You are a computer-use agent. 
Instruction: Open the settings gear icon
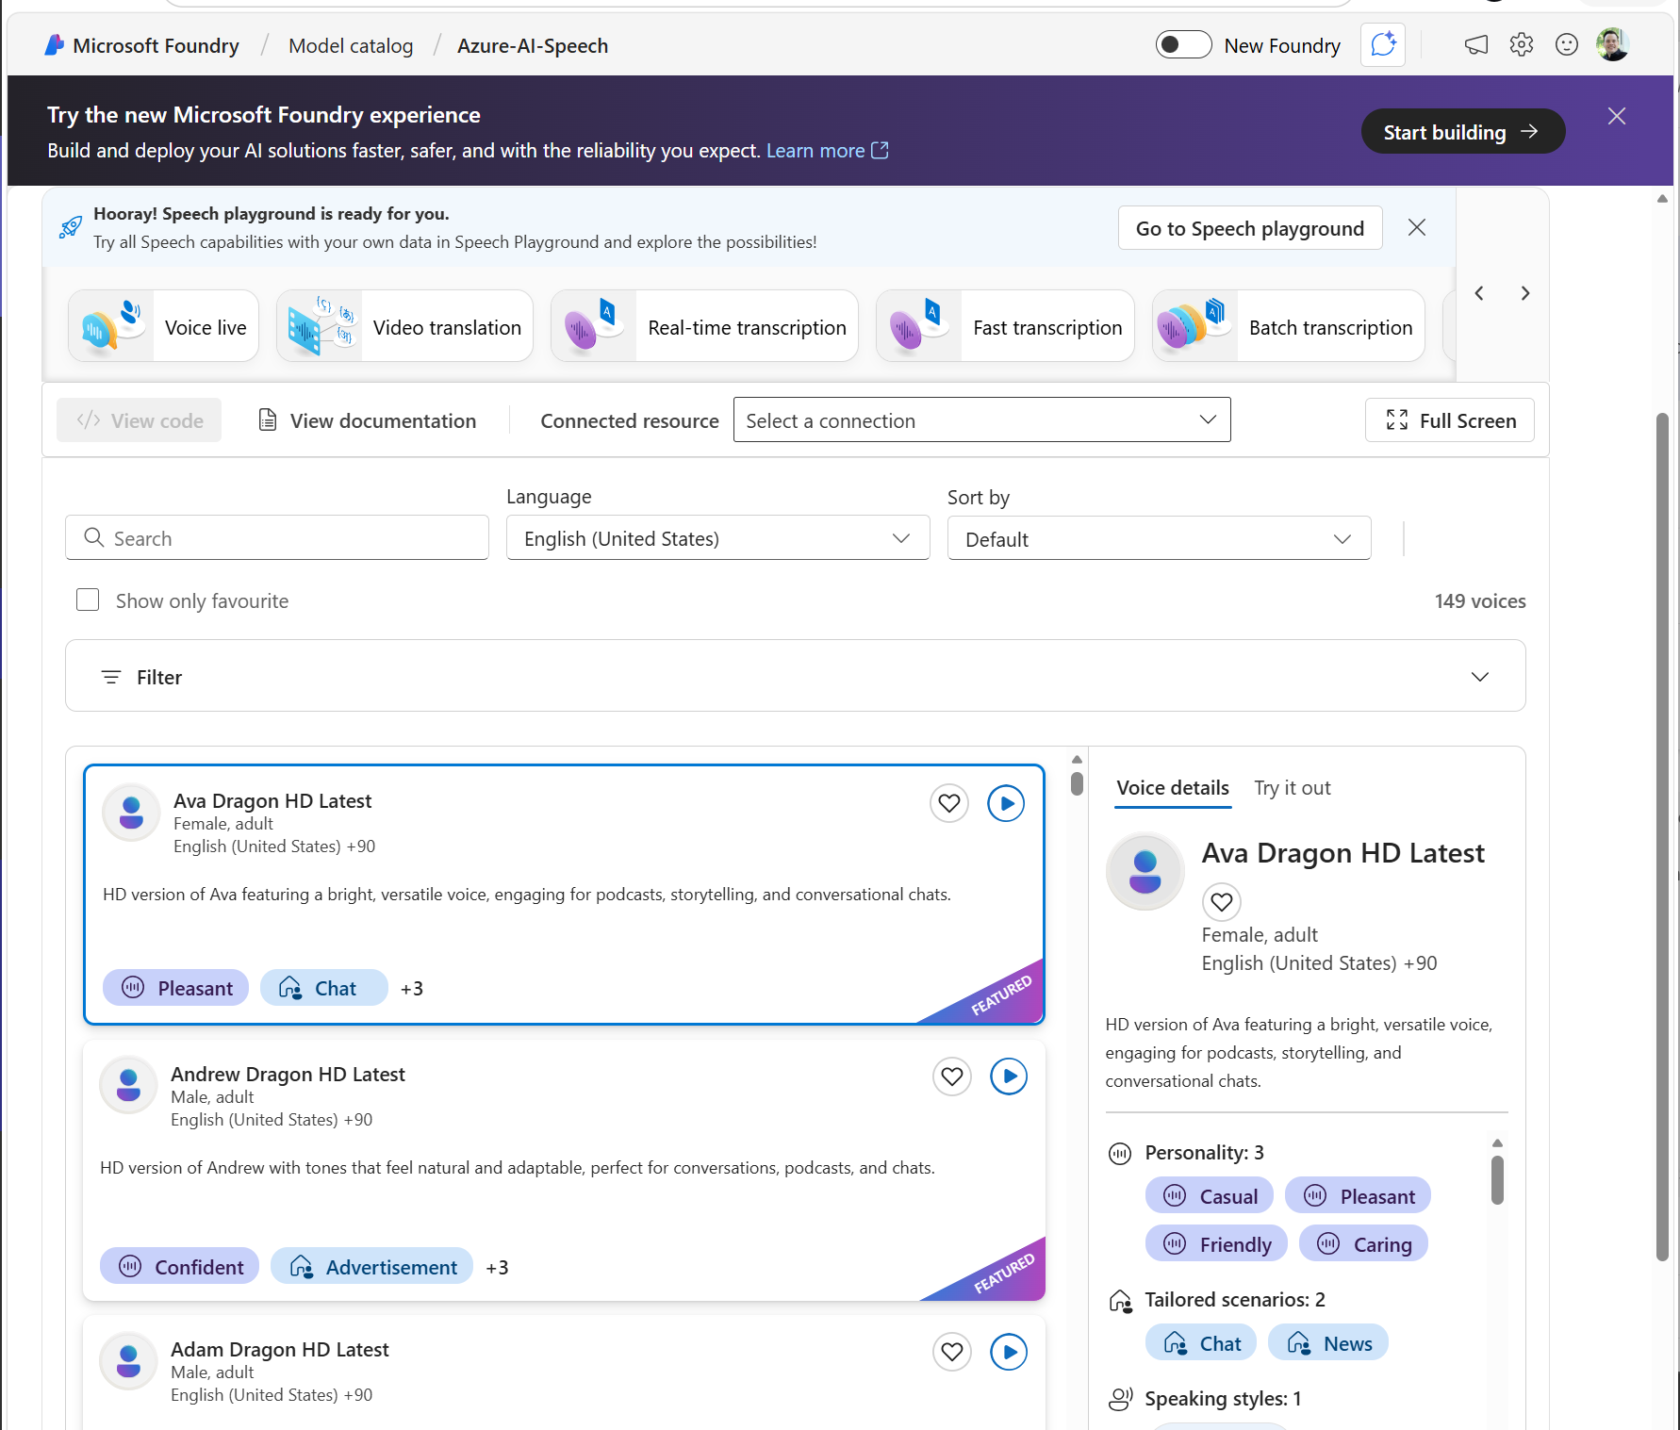(x=1522, y=44)
